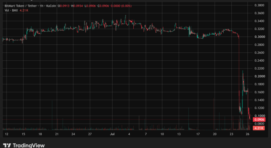Click the 12 date label on time axis
The height and width of the screenshot is (148, 271).
7,134
